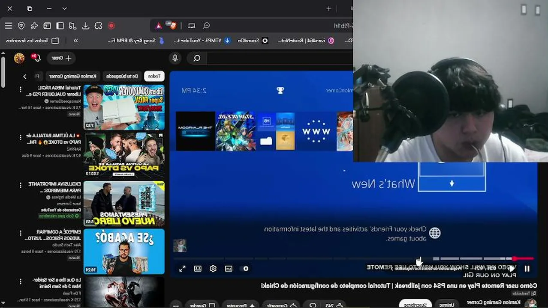
Task: Open the browser downloads icon
Action: (x=86, y=26)
